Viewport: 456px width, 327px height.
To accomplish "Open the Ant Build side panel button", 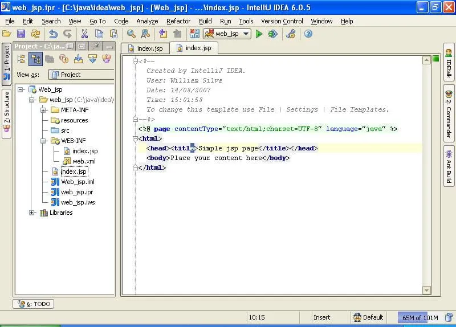I will 449,166.
